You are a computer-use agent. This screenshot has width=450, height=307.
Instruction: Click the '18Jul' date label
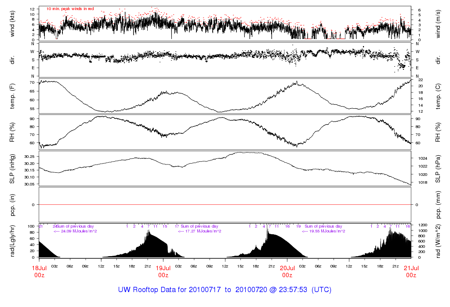(x=39, y=268)
